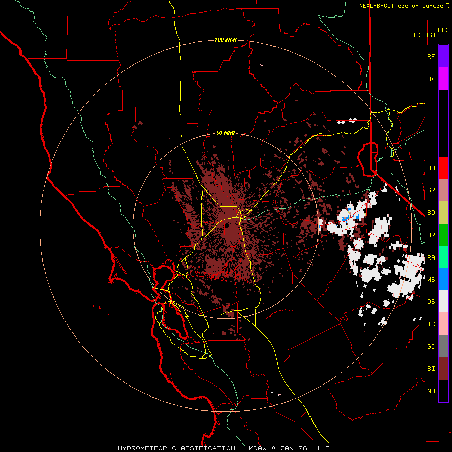This screenshot has height=452, width=452.
Task: Click the "IC" legend label
Action: pos(431,324)
